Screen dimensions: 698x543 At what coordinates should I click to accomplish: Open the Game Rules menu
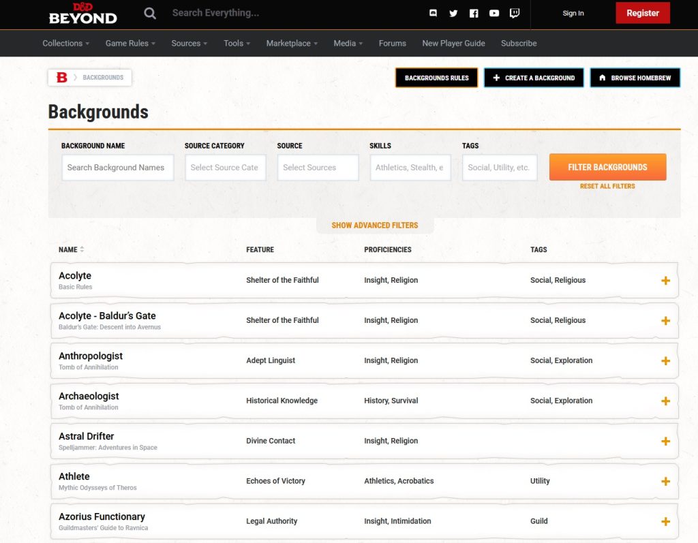click(x=130, y=43)
